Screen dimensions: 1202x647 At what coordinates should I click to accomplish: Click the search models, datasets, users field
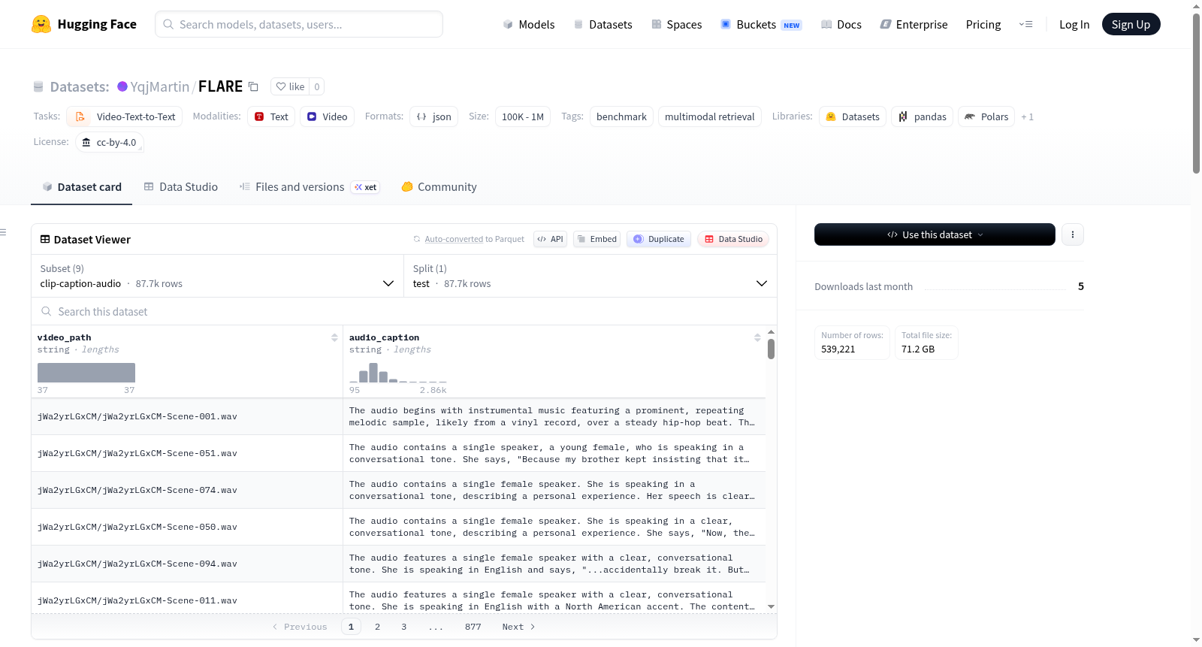click(x=299, y=24)
